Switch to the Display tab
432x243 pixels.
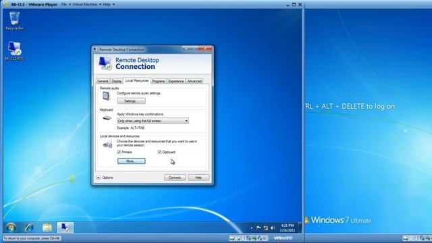click(x=117, y=81)
